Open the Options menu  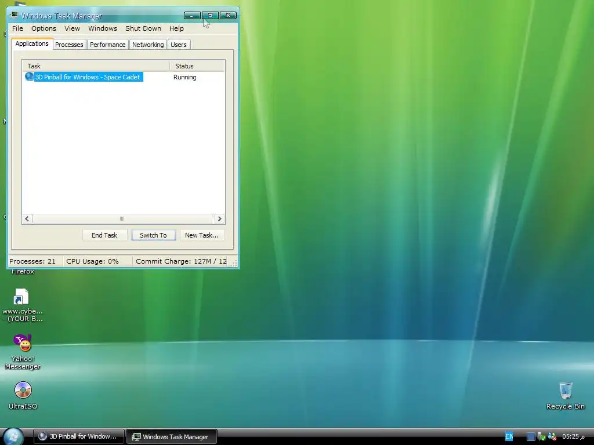[x=44, y=28]
